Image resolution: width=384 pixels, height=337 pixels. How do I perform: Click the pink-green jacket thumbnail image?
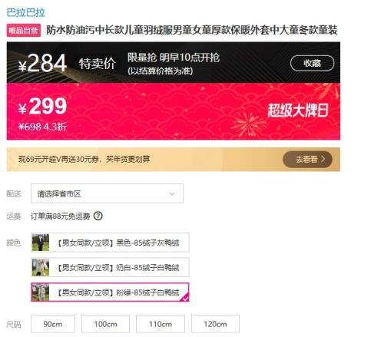click(x=41, y=292)
